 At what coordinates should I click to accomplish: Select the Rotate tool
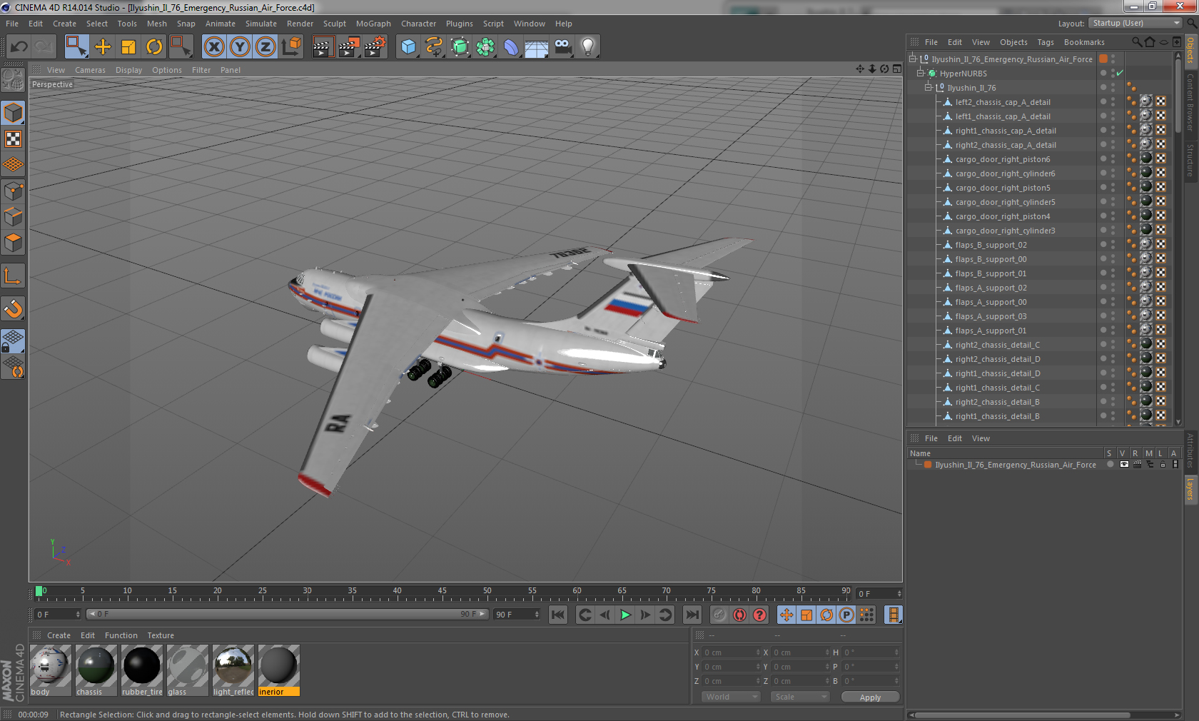[154, 47]
